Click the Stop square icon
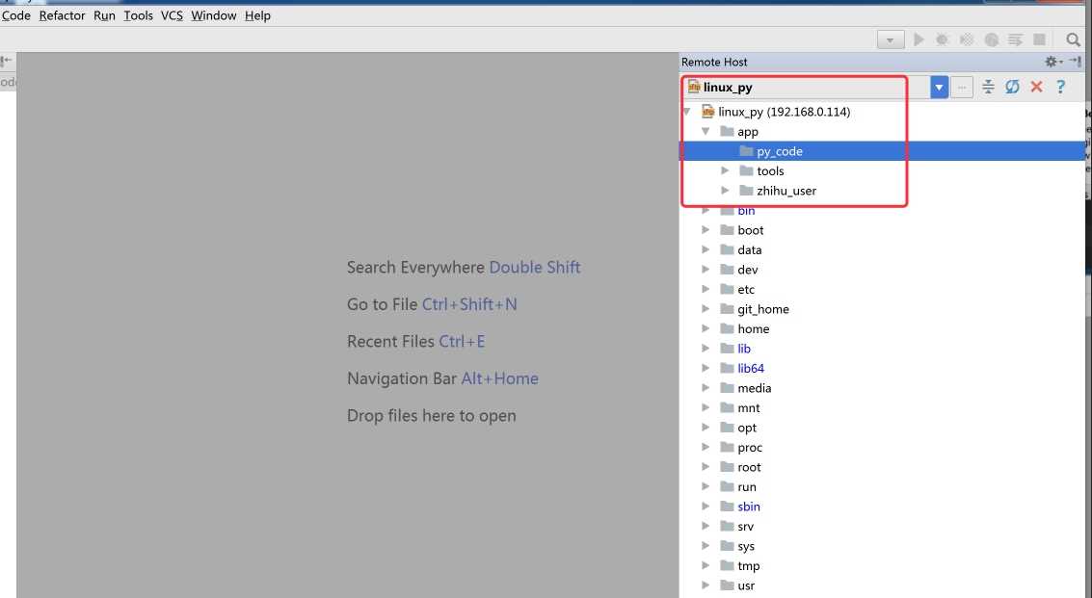 click(x=1039, y=39)
